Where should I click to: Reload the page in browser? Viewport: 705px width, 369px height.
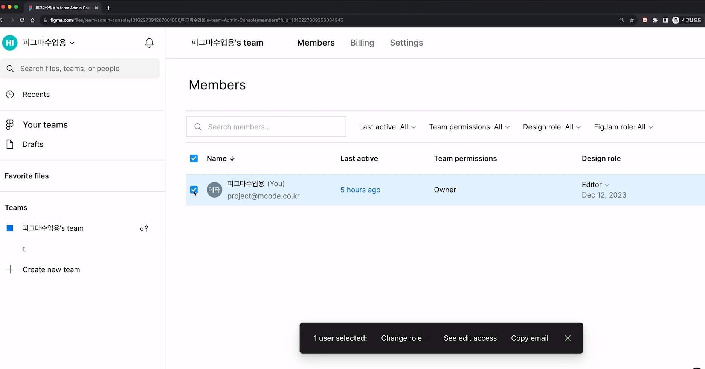coord(22,20)
